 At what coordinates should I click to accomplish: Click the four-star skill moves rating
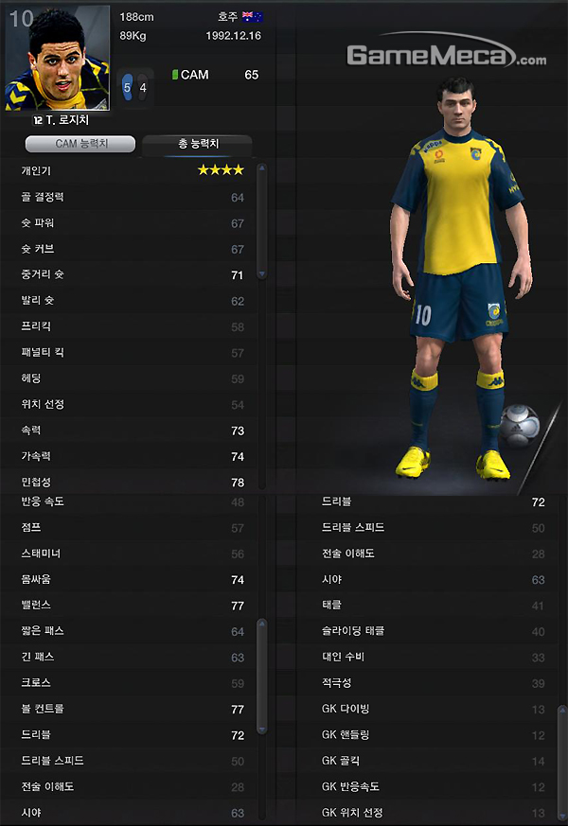pos(221,169)
